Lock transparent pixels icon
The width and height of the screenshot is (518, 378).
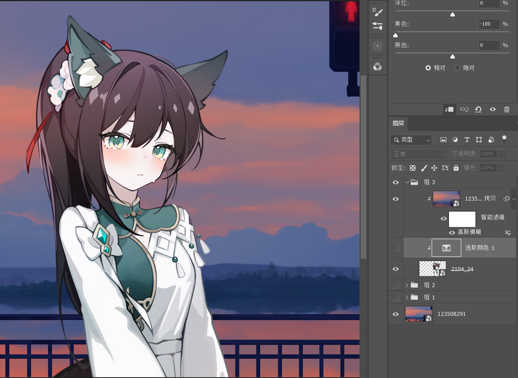pos(413,168)
